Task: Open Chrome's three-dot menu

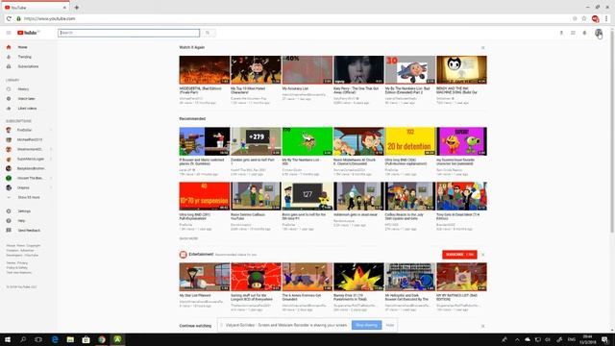Action: [x=606, y=18]
